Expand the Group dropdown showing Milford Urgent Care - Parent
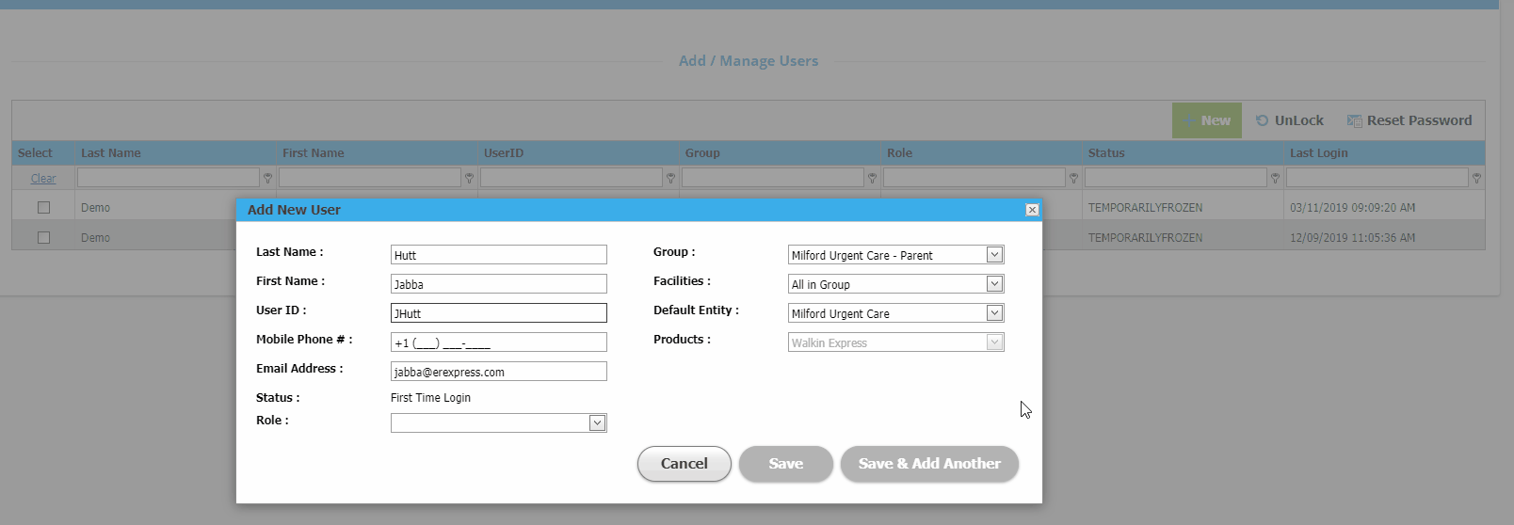The image size is (1514, 525). click(x=994, y=255)
